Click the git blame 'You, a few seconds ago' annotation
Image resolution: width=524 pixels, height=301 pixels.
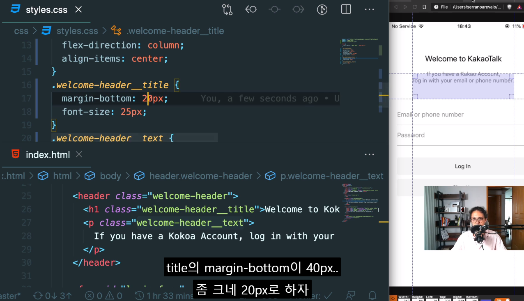(270, 99)
